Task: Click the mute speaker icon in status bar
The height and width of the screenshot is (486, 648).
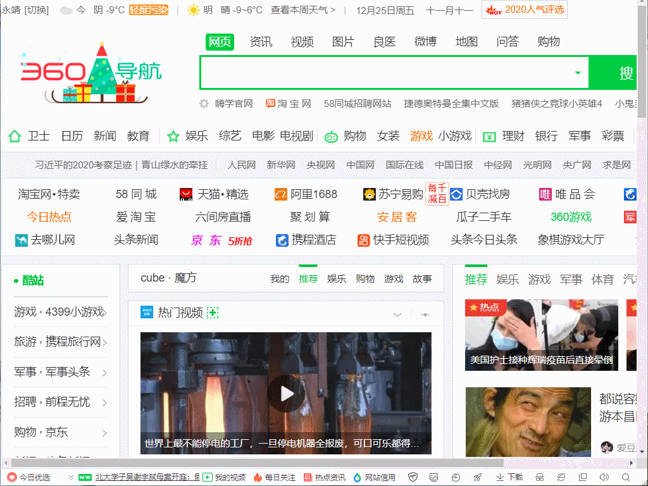Action: [604, 477]
